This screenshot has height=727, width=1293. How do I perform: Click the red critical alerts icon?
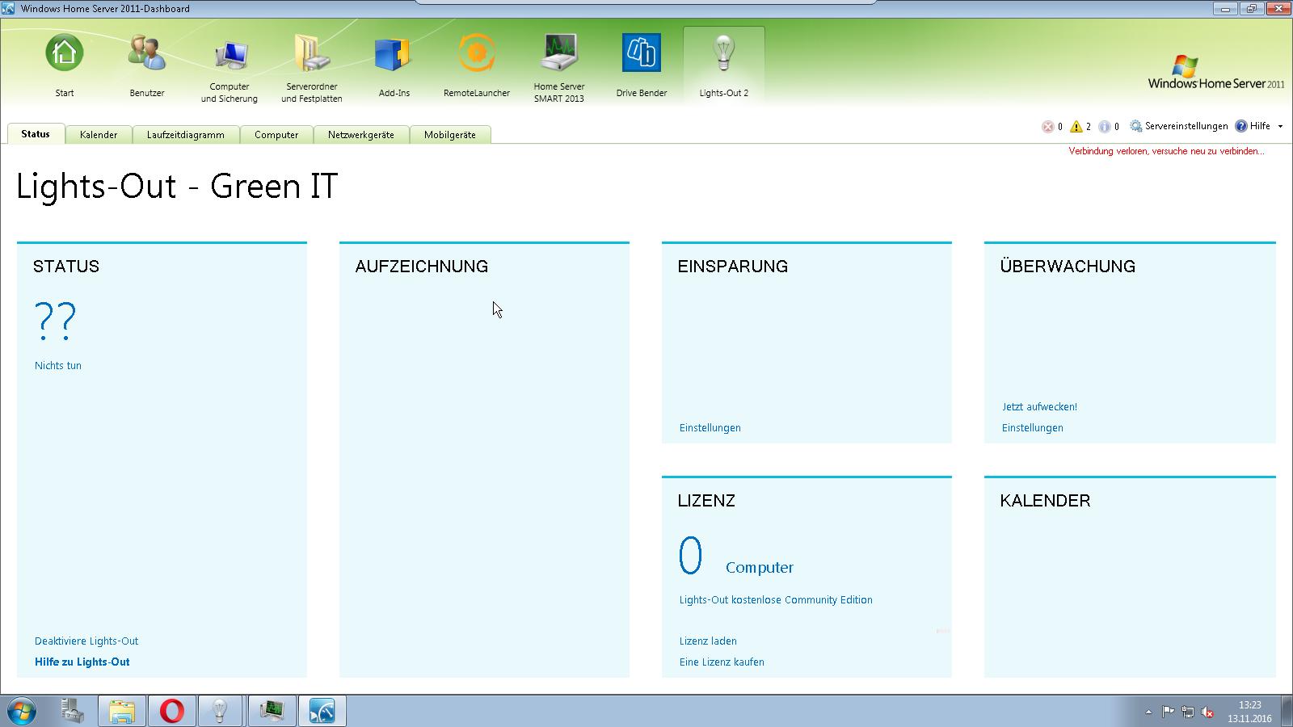coord(1048,127)
